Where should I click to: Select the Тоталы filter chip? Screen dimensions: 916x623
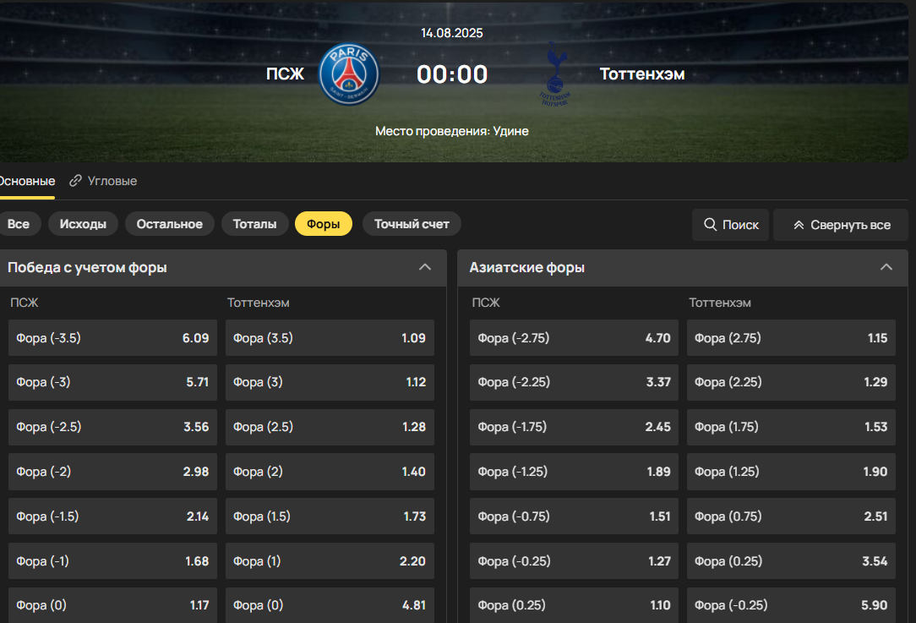tap(254, 224)
